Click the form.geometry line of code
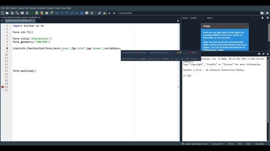270x151 pixels. click(31, 42)
